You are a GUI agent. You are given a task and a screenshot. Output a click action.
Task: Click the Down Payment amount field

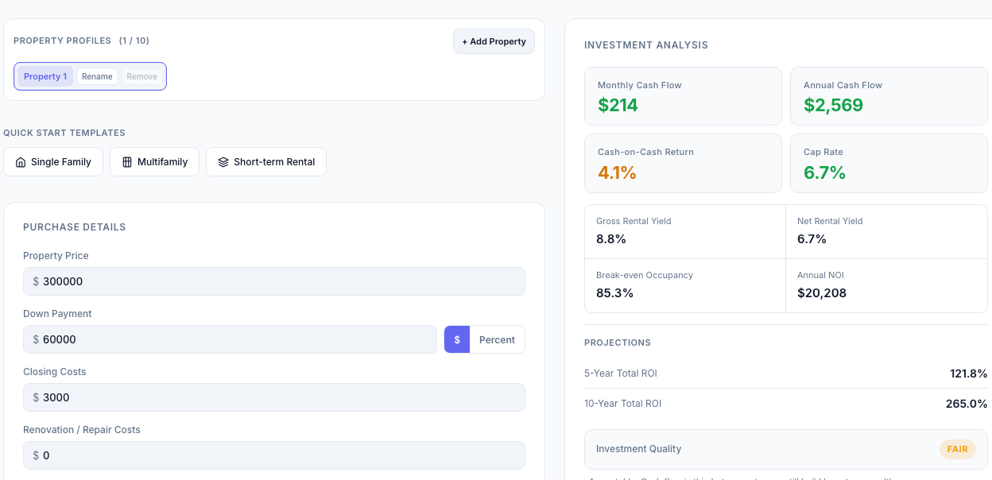[231, 339]
